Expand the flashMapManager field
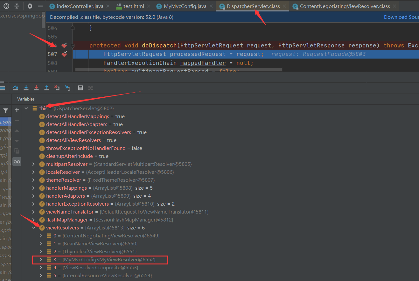Viewport: 419px width, 281px height. coord(33,220)
